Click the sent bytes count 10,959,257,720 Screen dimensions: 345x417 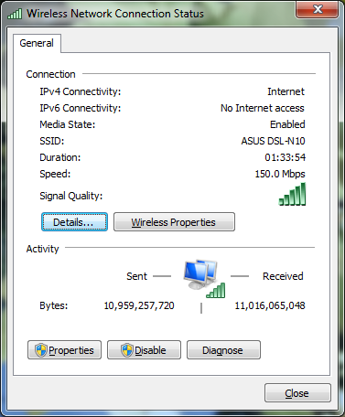point(139,305)
